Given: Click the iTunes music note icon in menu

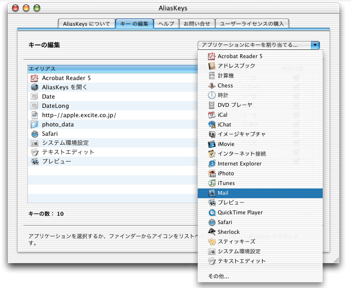Looking at the screenshot, I should tap(212, 183).
